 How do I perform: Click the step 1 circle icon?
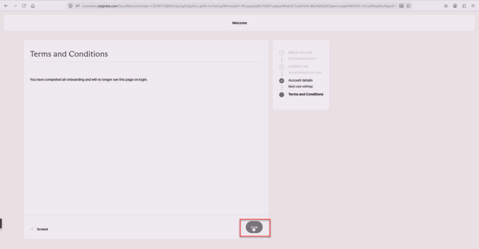[x=281, y=53]
